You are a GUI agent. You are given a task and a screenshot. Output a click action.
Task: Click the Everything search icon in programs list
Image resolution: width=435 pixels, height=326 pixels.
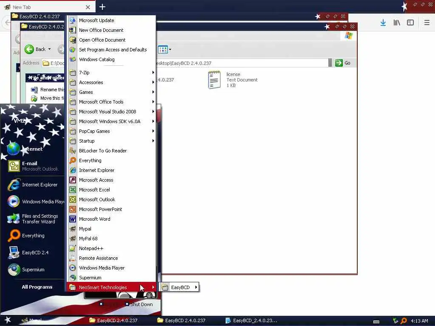tap(72, 160)
